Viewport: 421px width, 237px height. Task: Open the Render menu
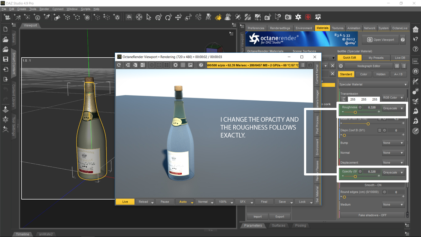click(44, 9)
